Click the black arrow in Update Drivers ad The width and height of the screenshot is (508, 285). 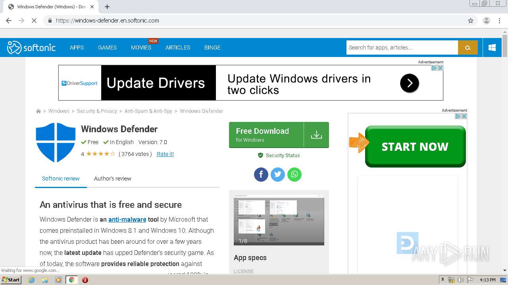click(x=410, y=83)
